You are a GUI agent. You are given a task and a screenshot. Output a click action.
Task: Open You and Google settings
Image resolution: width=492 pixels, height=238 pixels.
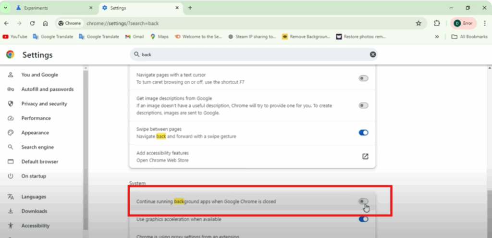tap(39, 75)
